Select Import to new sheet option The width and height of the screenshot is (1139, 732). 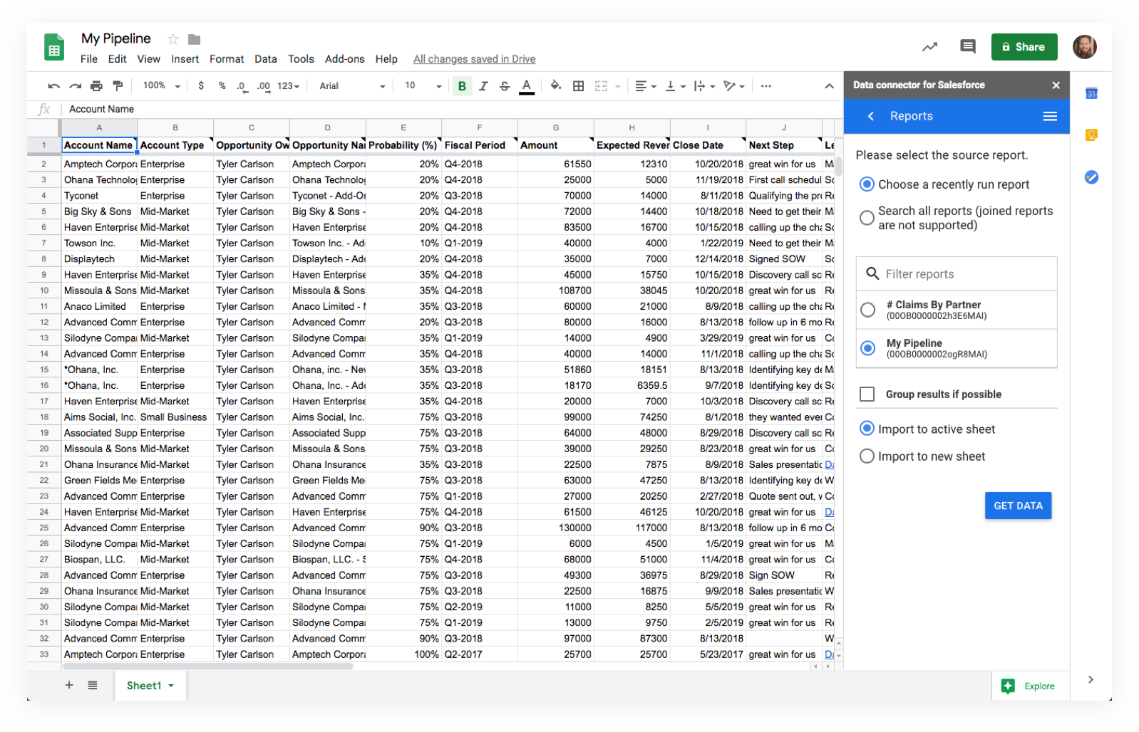(x=867, y=456)
